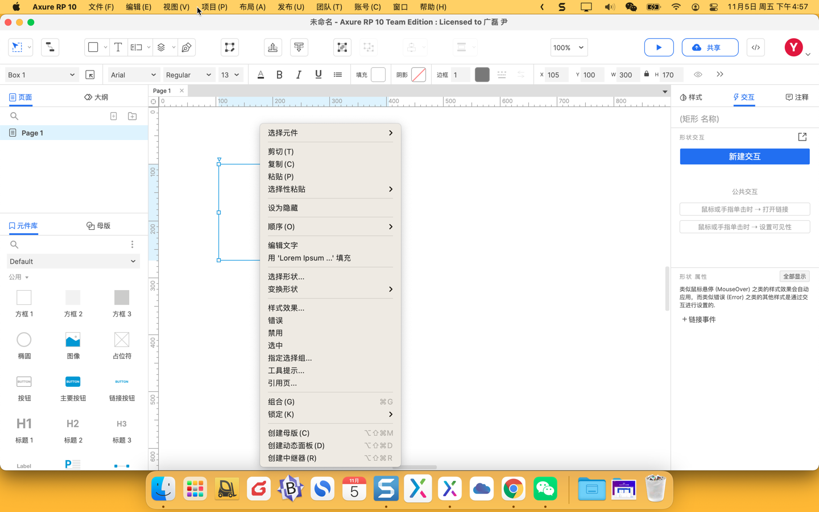Click the shadow swatch

click(419, 75)
